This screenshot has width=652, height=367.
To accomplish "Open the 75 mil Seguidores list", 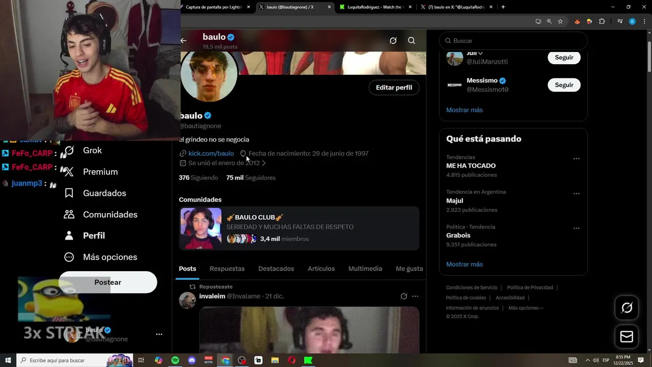I will click(x=251, y=178).
